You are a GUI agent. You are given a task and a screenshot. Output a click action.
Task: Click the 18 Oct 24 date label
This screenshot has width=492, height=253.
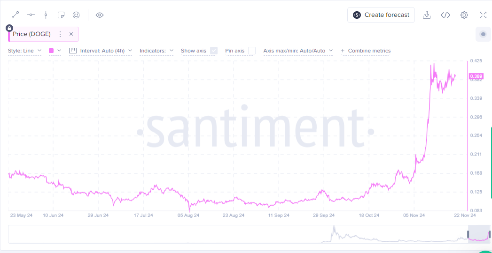pyautogui.click(x=368, y=216)
